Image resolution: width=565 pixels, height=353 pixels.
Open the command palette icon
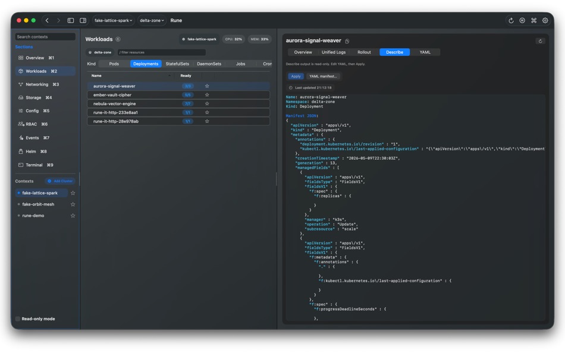(x=533, y=21)
